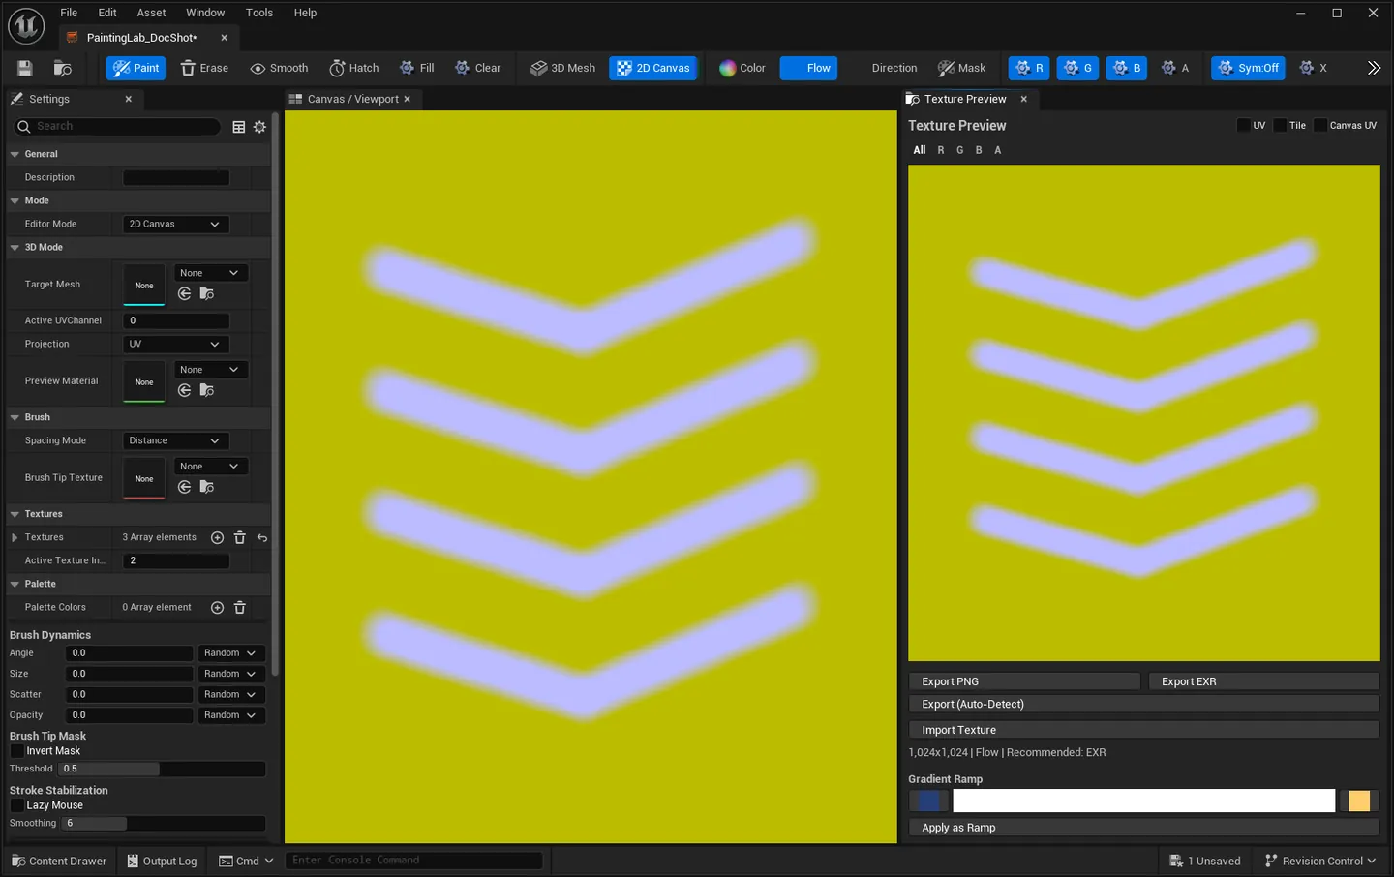Click the Export PNG button

(x=1024, y=681)
